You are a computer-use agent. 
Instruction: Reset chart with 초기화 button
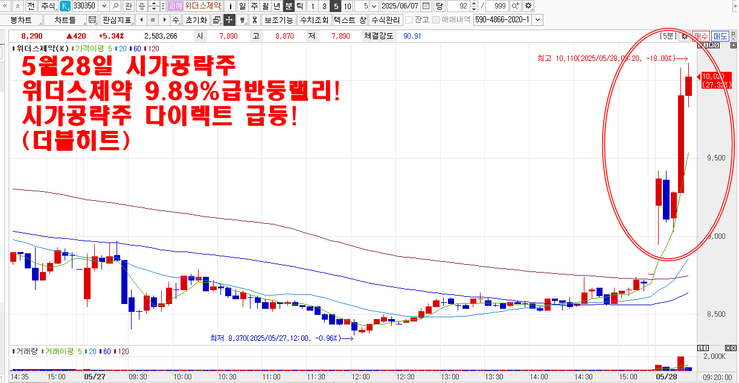point(196,19)
